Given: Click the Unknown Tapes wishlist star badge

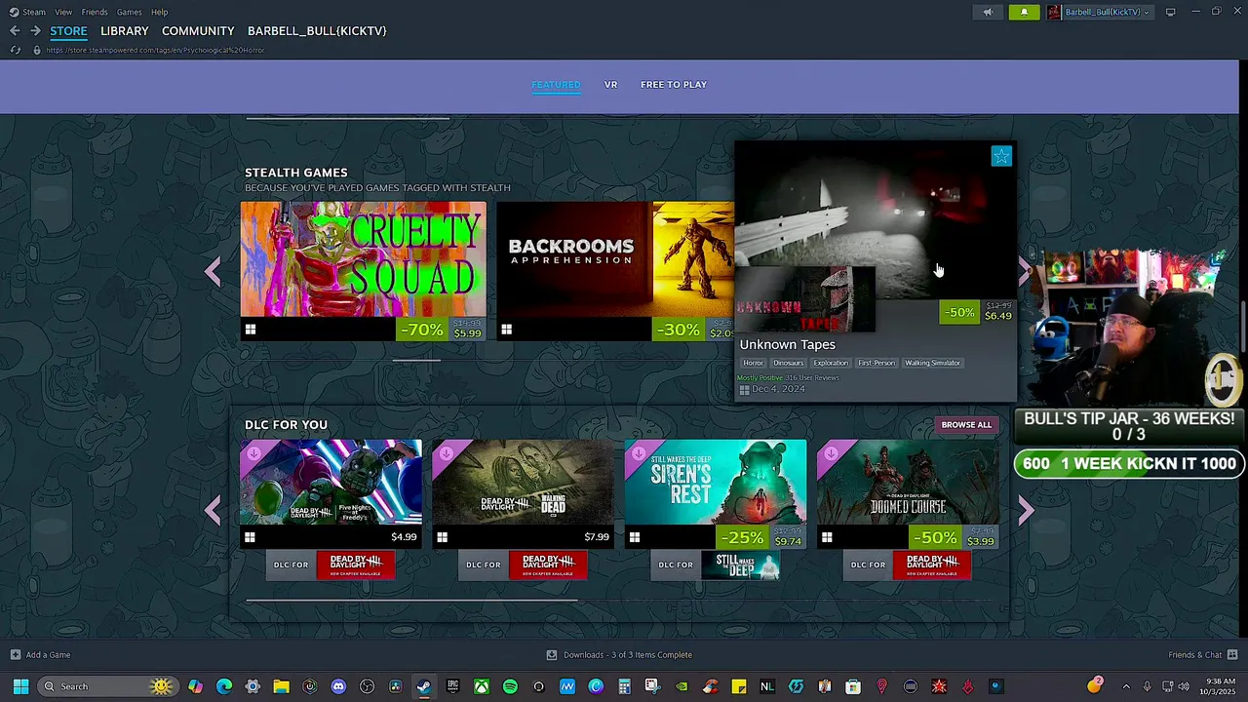Looking at the screenshot, I should point(1001,156).
